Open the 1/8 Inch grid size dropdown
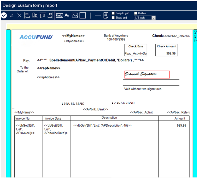This screenshot has width=199, height=179. pos(153,18)
